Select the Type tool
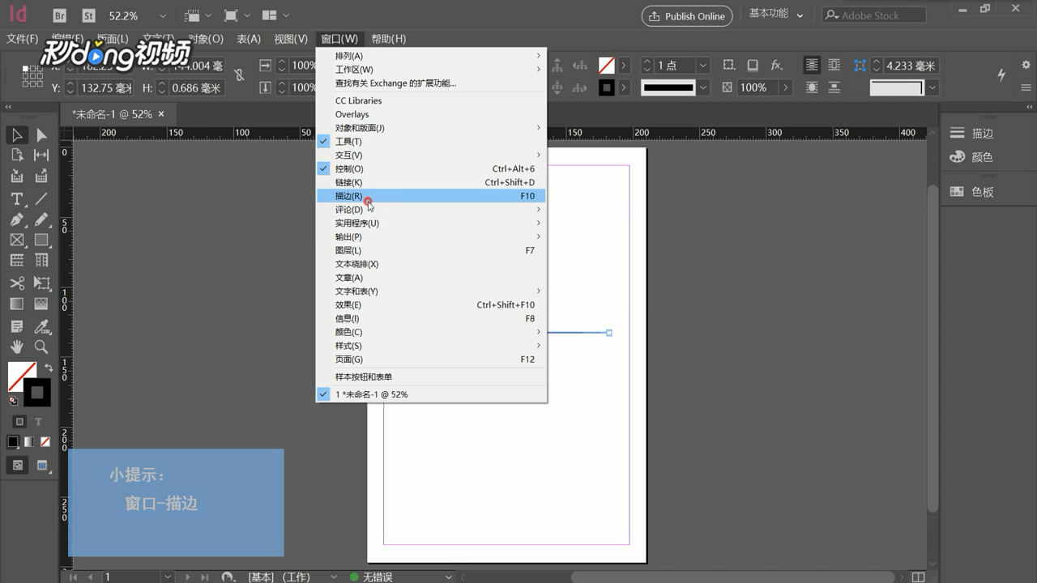Viewport: 1037px width, 583px height. click(x=16, y=198)
